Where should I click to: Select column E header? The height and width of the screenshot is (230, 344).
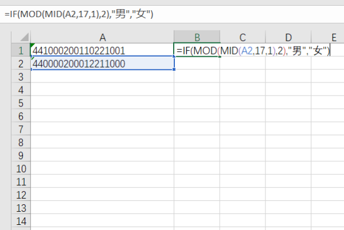328,37
